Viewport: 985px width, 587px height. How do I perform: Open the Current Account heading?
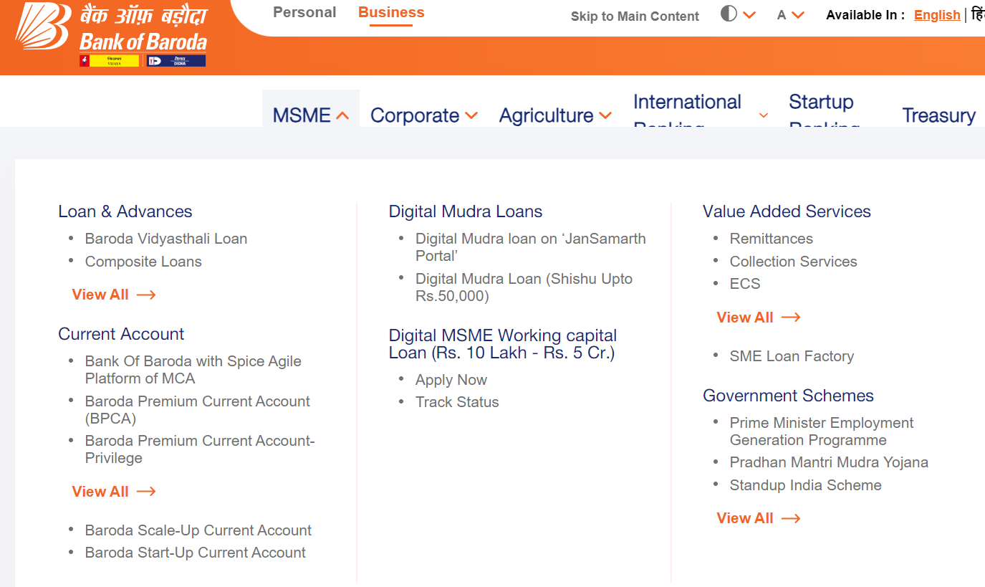121,334
